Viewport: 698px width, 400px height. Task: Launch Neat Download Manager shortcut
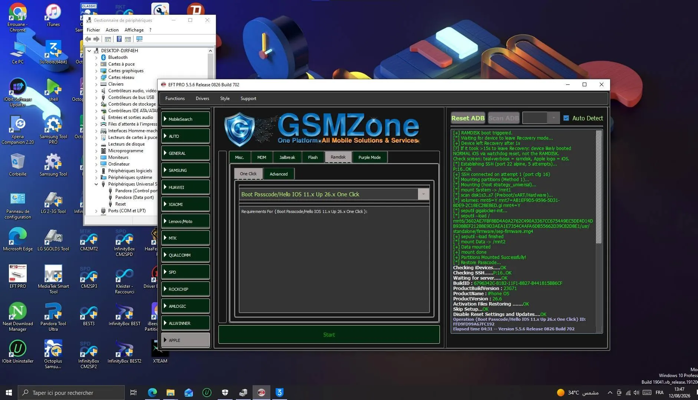[17, 317]
